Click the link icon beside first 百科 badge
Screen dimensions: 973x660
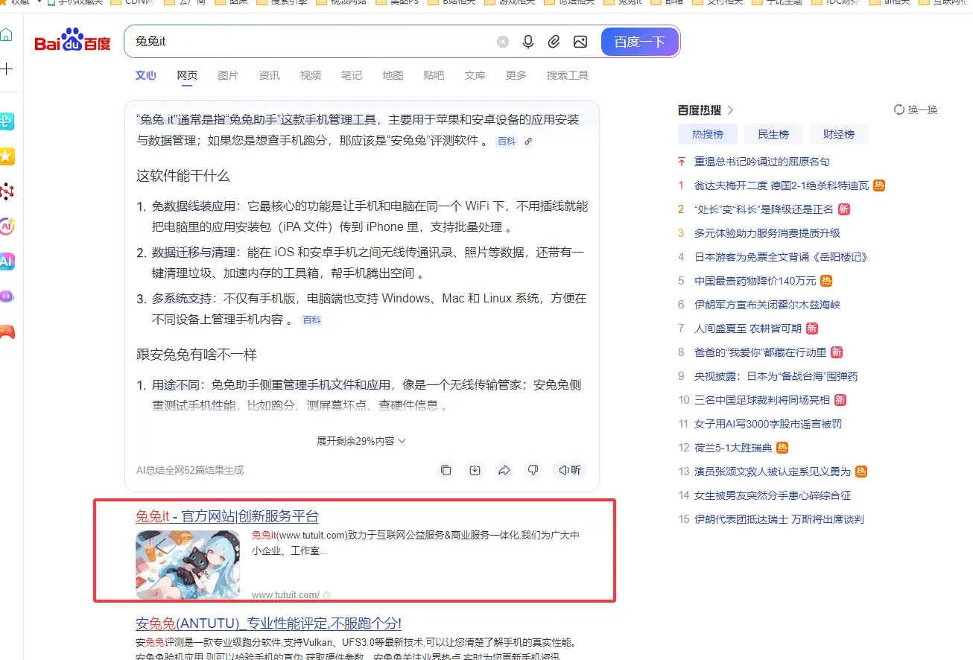click(x=528, y=142)
